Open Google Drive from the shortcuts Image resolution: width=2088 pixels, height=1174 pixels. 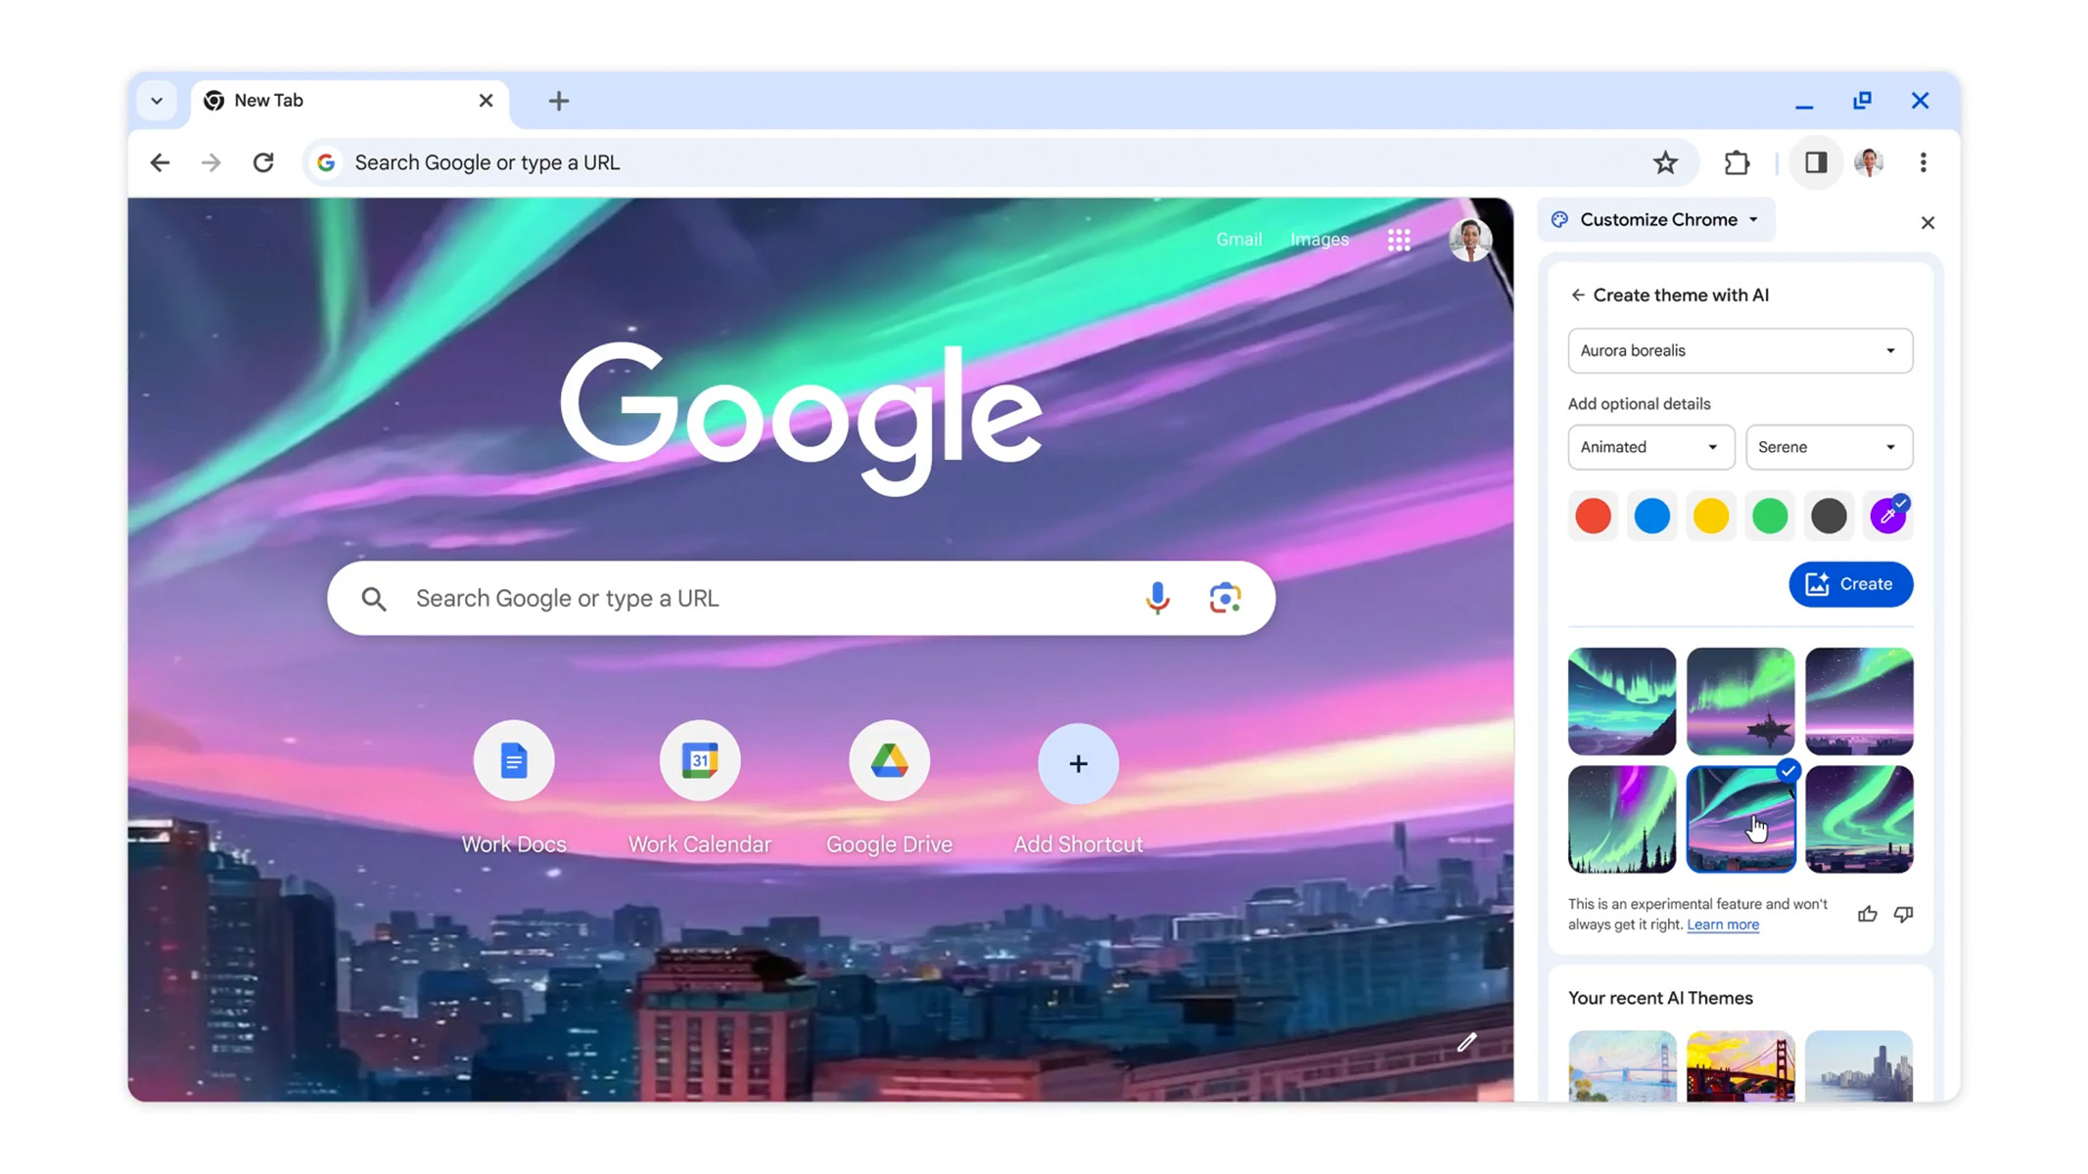tap(888, 761)
